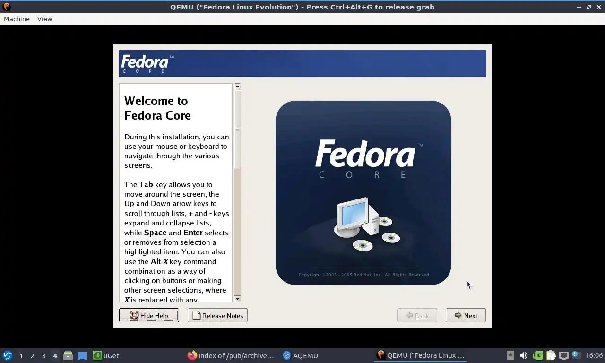Click the green uGet tray icon
The width and height of the screenshot is (605, 363).
[537, 355]
